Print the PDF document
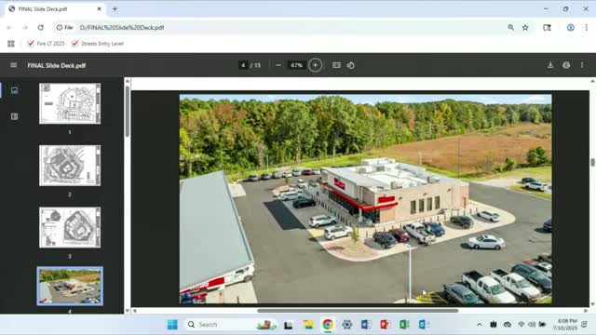Image resolution: width=596 pixels, height=335 pixels. 566,65
